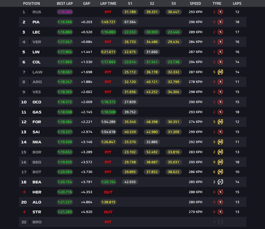The image size is (265, 229).
Task: Click the medium tyre icon in FOR row
Action: pyautogui.click(x=220, y=122)
